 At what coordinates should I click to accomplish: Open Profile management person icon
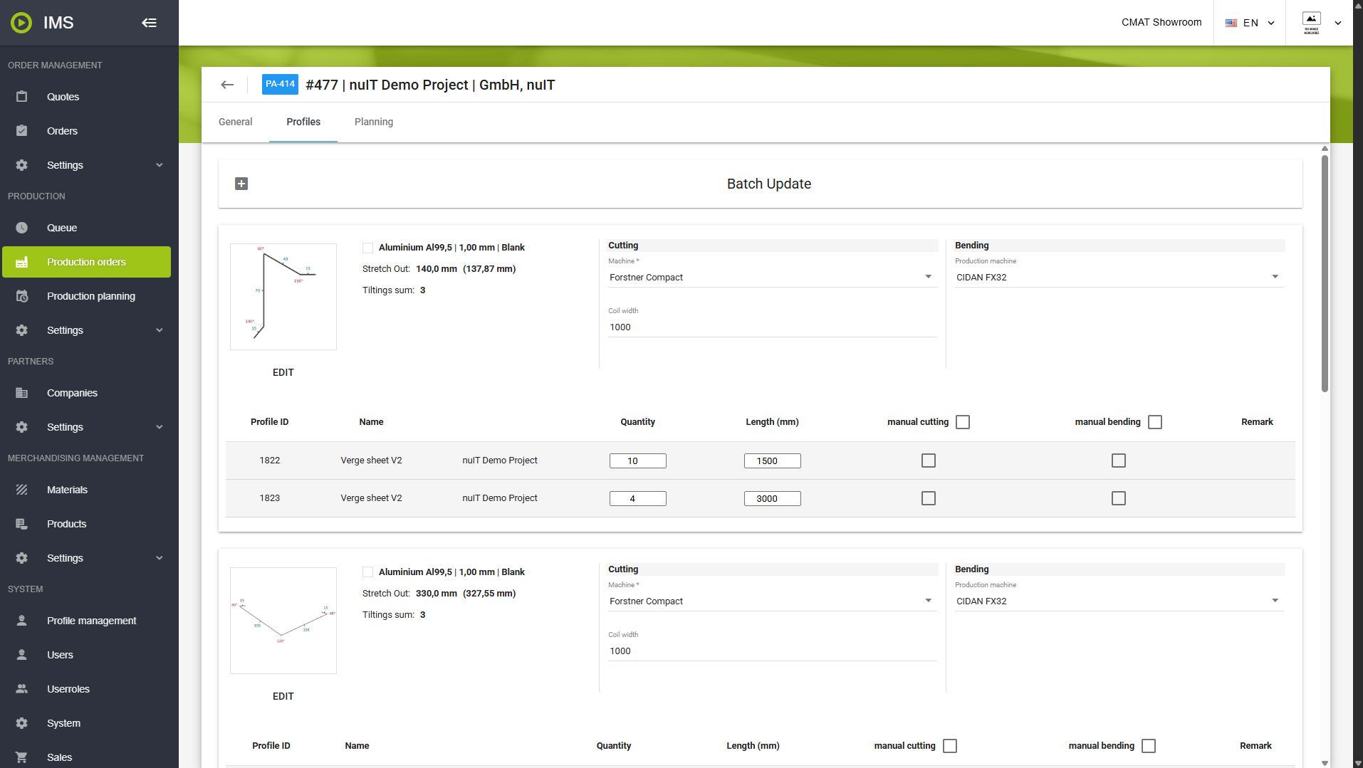pyautogui.click(x=22, y=621)
